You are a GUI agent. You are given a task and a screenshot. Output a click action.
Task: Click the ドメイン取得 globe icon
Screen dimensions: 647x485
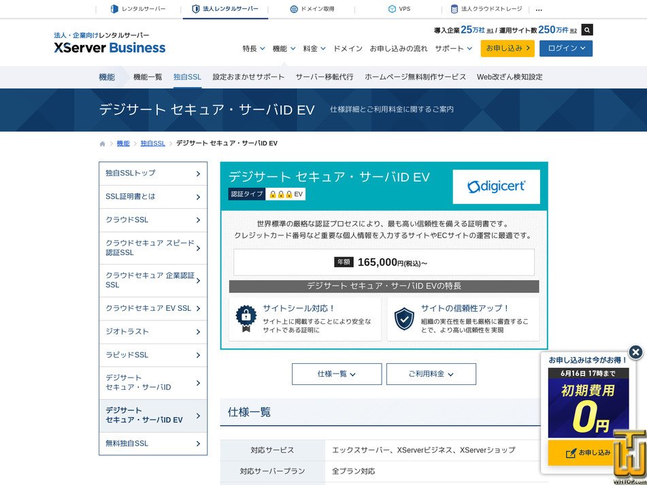(x=294, y=9)
